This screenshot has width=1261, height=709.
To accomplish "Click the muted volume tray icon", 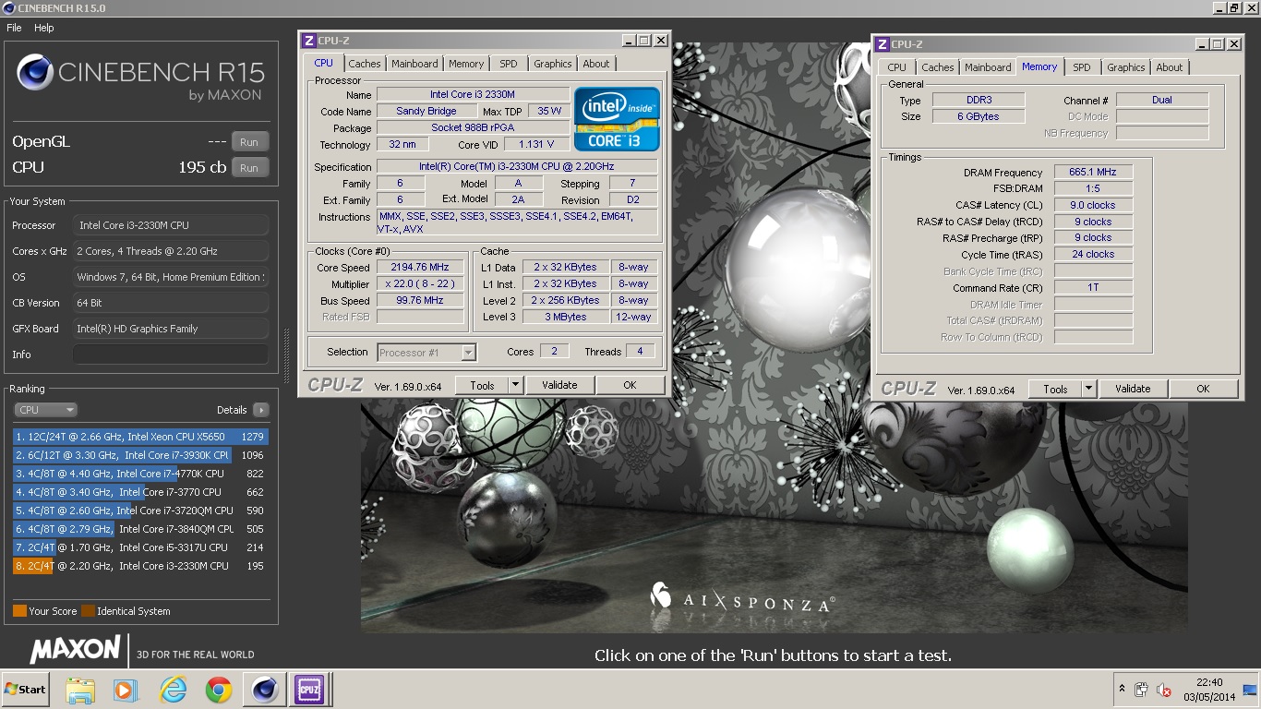I will tap(1165, 690).
